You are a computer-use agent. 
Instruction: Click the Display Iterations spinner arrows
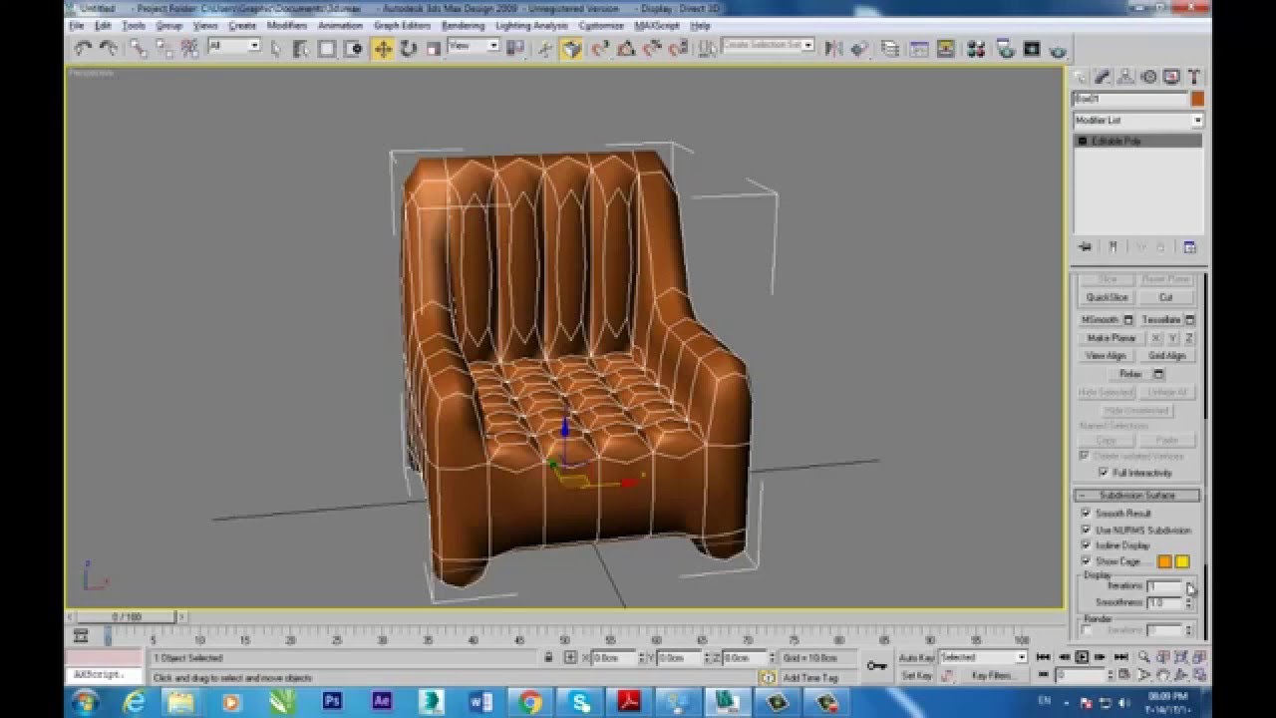[x=1188, y=587]
